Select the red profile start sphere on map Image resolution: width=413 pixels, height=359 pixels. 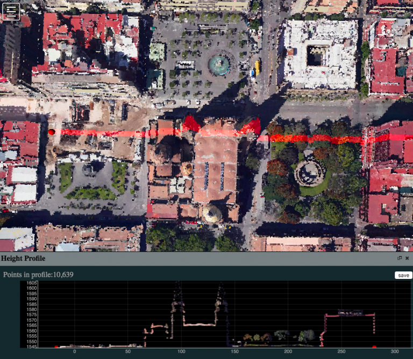pos(52,132)
